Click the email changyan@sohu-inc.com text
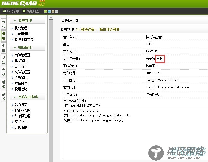The image size is (208, 162). [162, 80]
